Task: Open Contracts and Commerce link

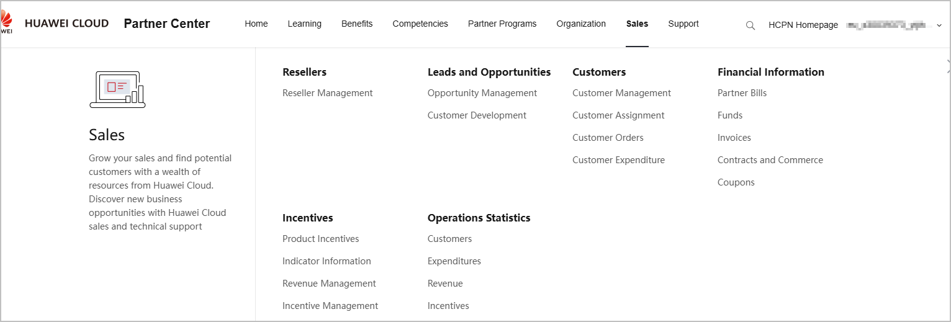Action: click(x=770, y=160)
